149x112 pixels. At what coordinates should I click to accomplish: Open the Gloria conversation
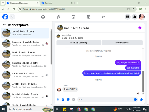[x=25, y=104]
